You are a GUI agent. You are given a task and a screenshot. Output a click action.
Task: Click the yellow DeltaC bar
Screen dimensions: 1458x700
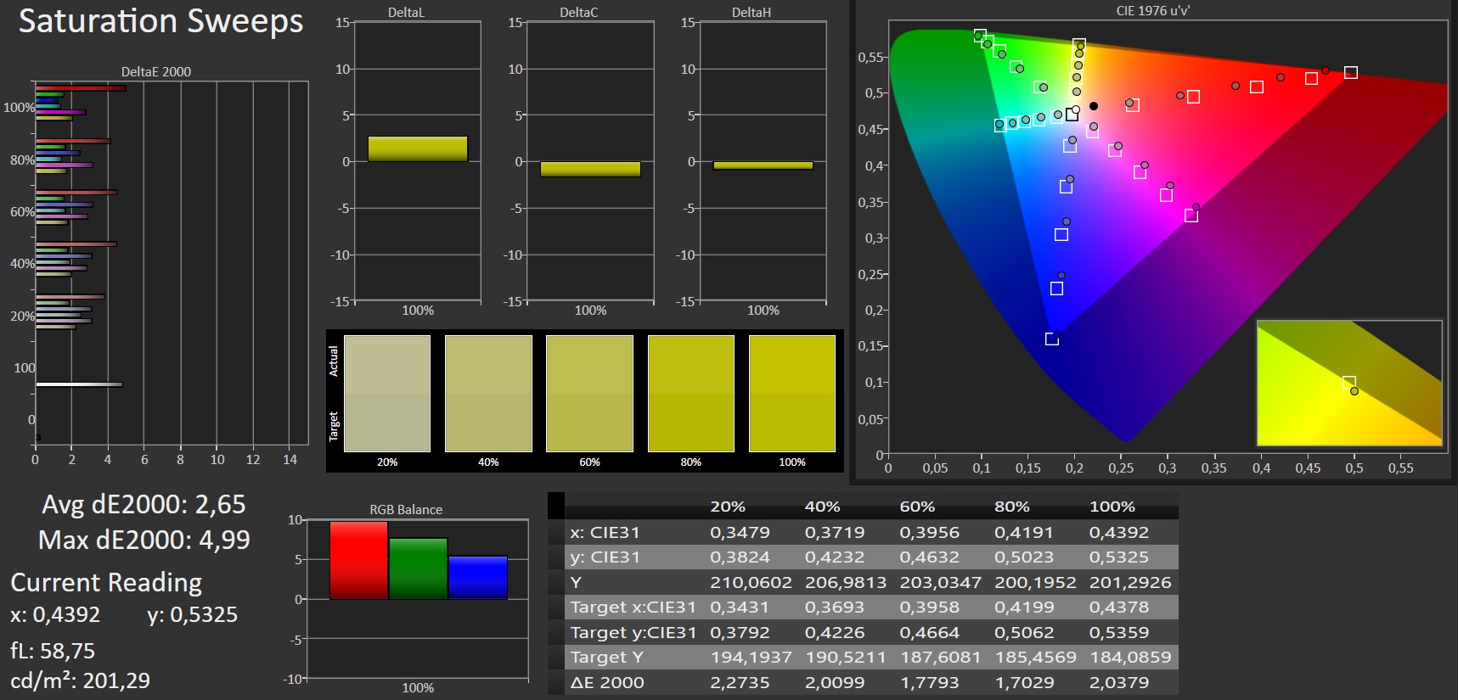590,169
